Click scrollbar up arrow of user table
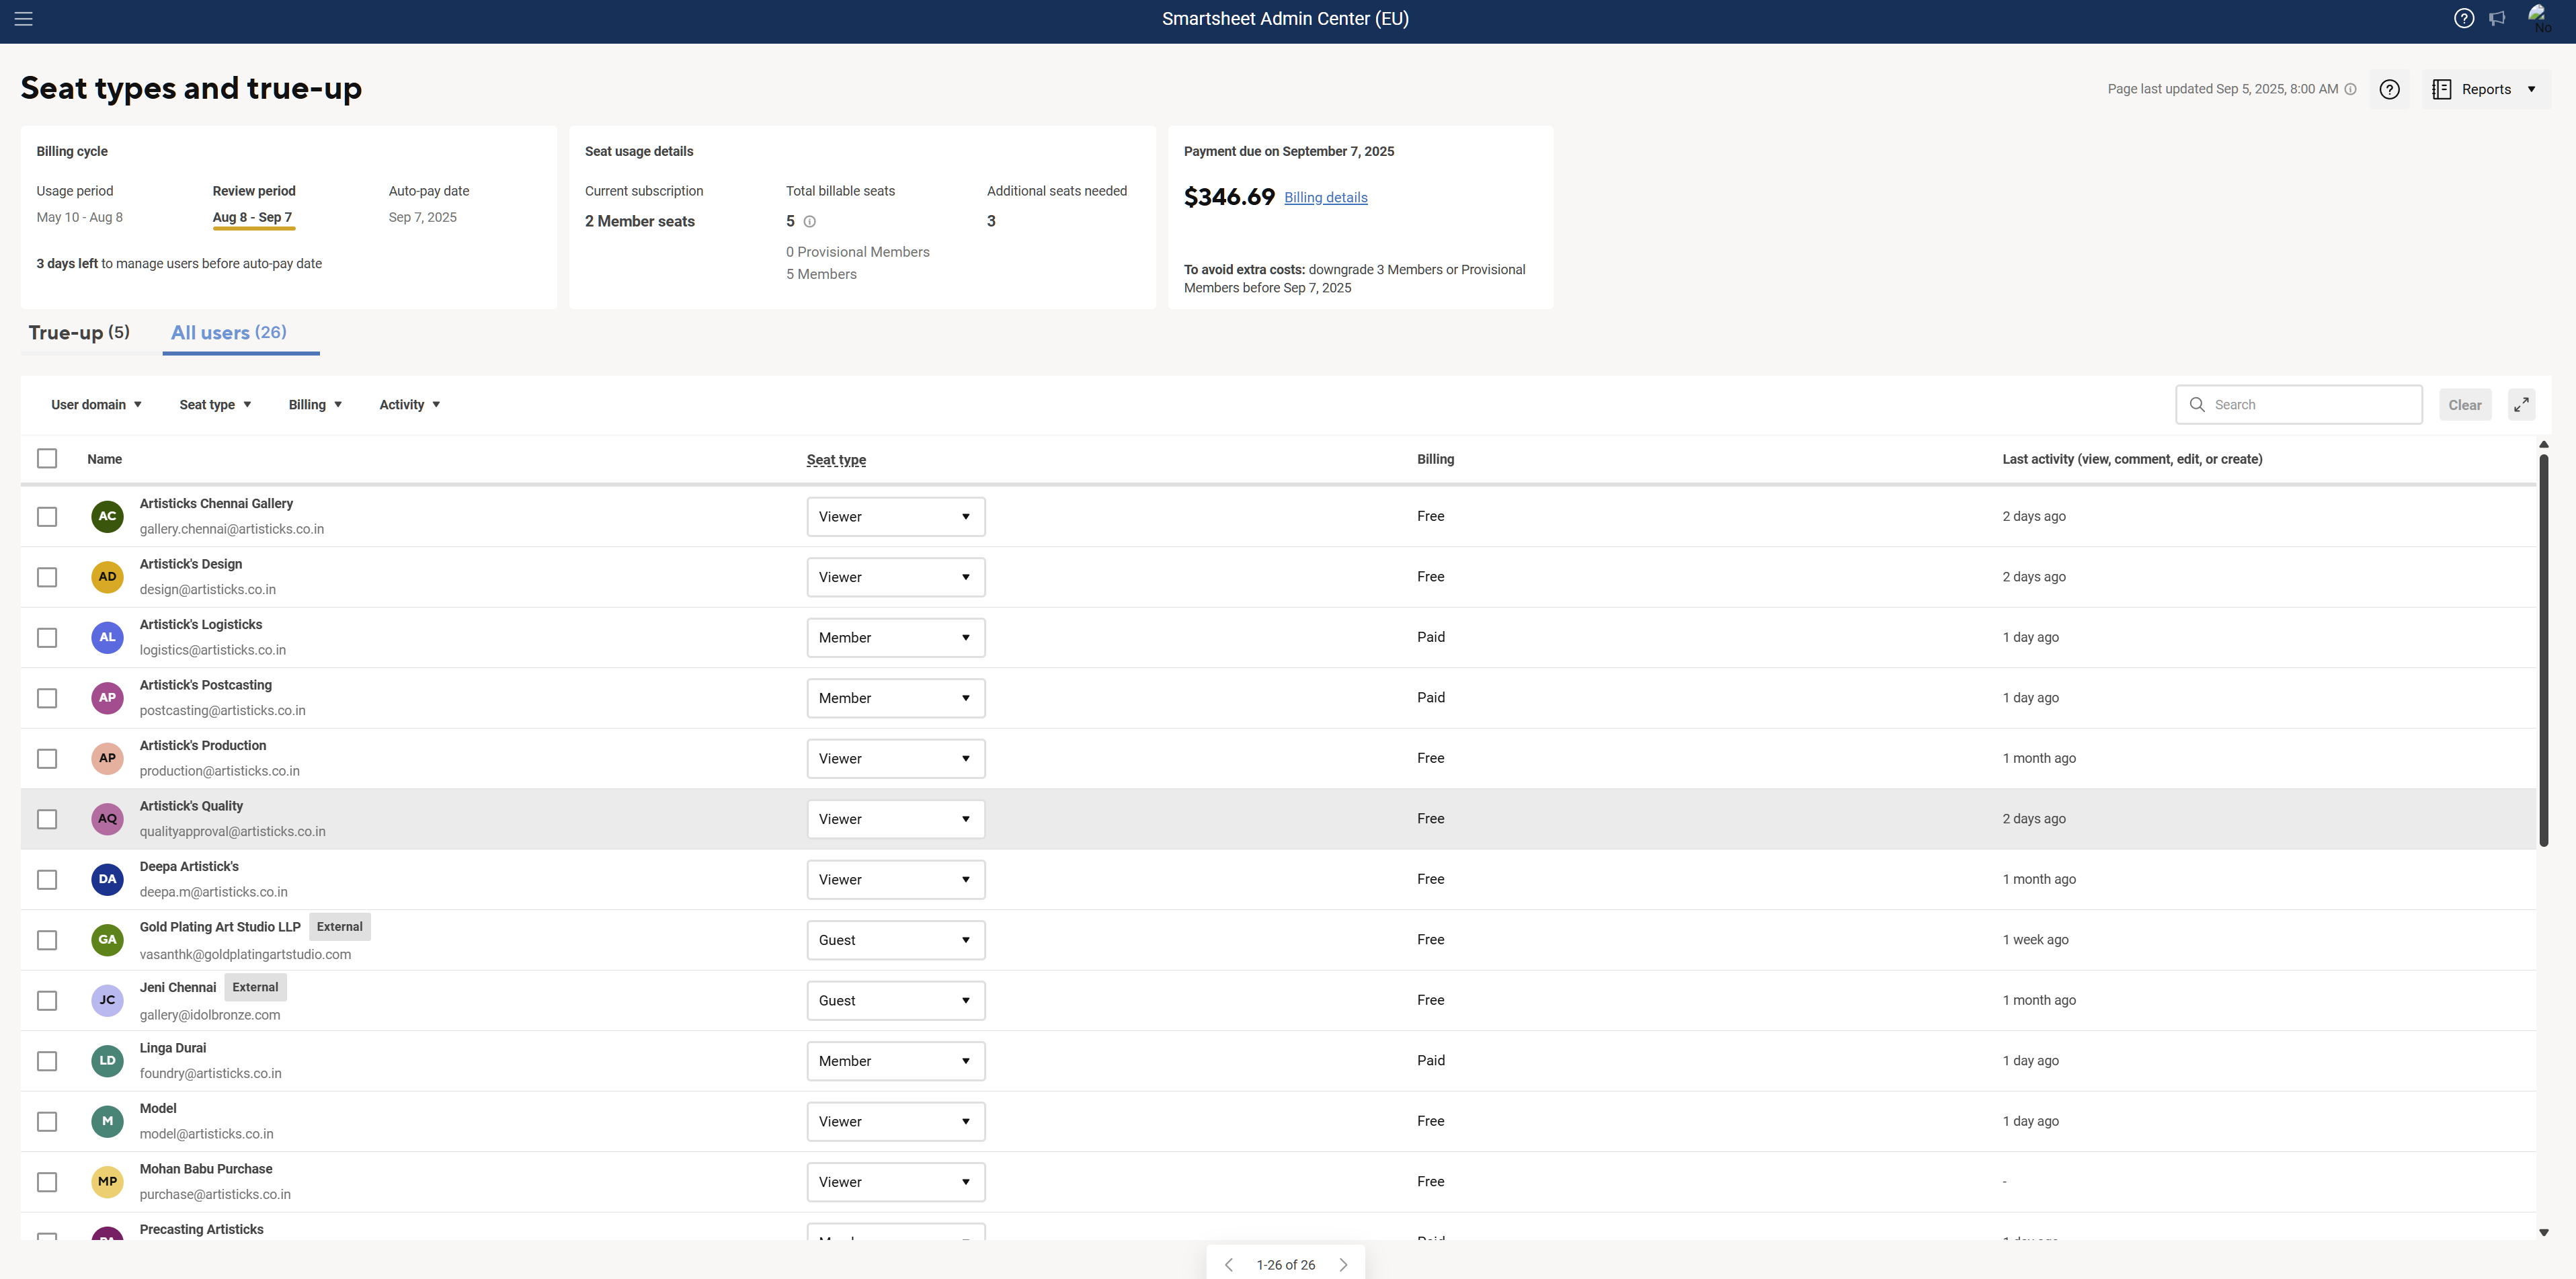2576x1279 pixels. 2543,444
